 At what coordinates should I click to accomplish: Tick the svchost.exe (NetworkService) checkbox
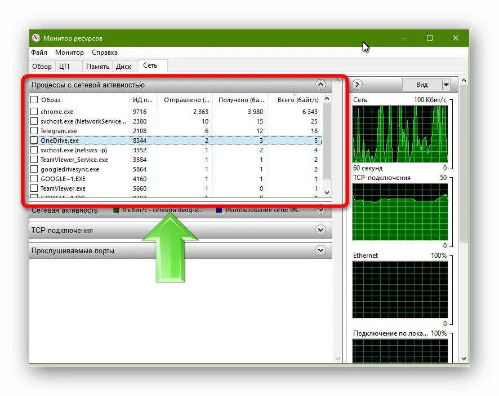tap(34, 121)
